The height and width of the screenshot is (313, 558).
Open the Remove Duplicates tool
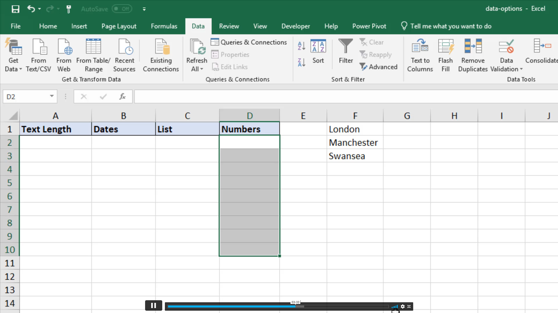(x=473, y=55)
